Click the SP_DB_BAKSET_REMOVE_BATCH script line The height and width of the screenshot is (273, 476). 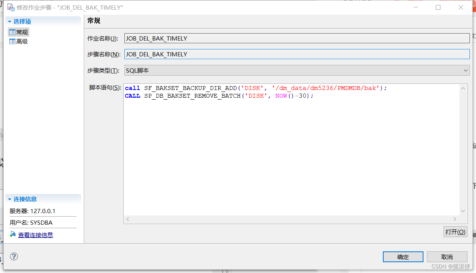[219, 96]
